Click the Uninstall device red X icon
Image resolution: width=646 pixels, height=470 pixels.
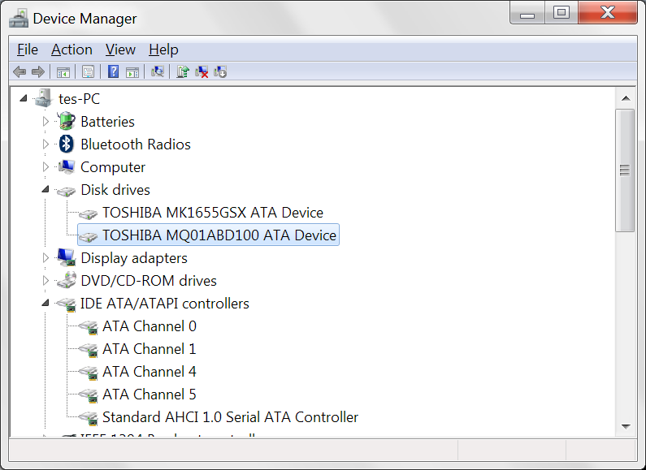(x=202, y=72)
